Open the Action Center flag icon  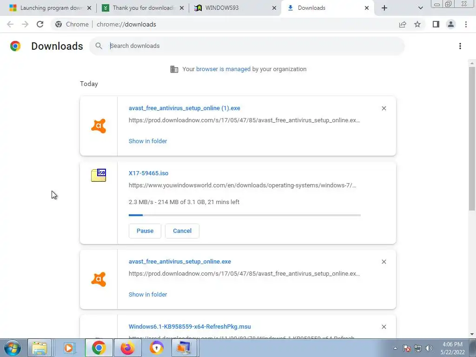[x=407, y=348]
